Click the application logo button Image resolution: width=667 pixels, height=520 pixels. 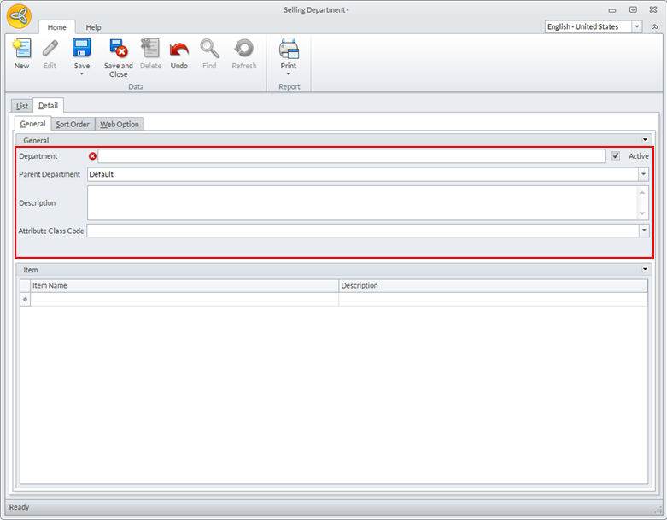tap(19, 16)
